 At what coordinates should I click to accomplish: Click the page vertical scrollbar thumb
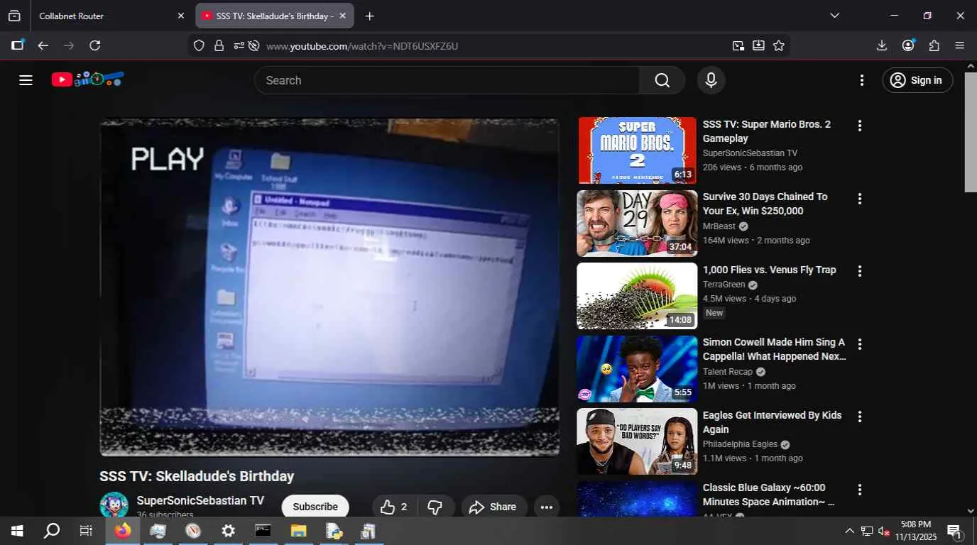click(x=971, y=131)
